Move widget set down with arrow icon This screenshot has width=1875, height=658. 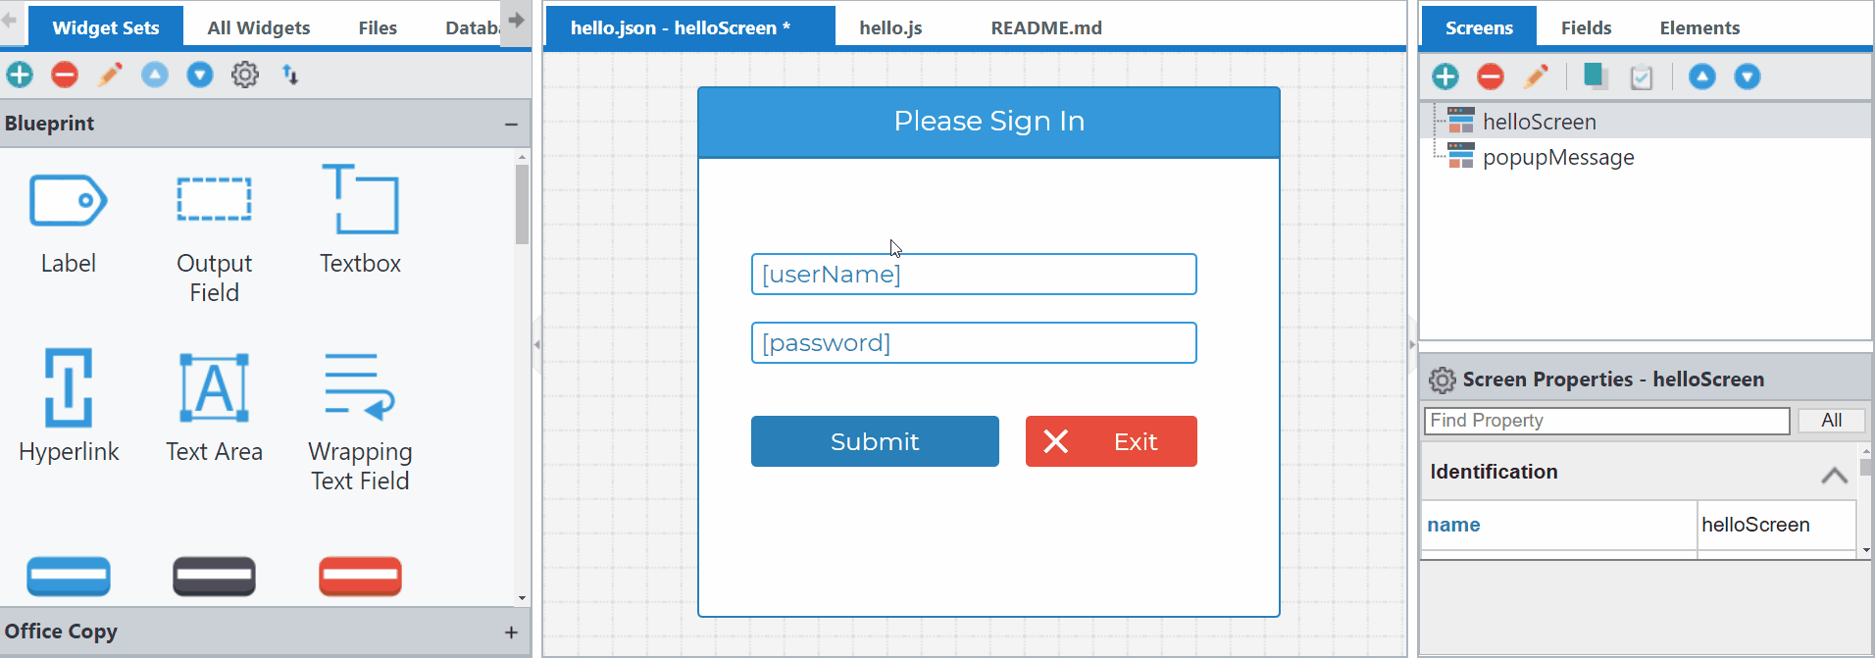click(x=200, y=75)
